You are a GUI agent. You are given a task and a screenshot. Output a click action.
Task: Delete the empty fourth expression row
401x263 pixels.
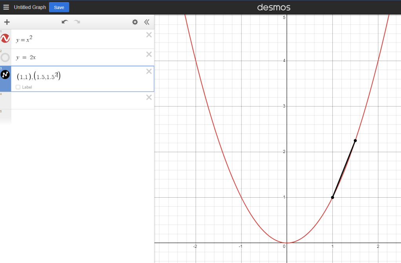(149, 97)
